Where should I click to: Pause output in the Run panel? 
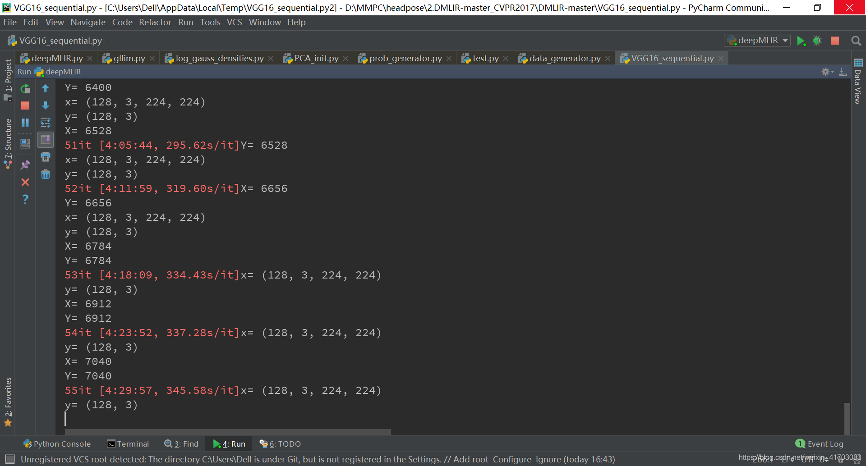coord(25,123)
